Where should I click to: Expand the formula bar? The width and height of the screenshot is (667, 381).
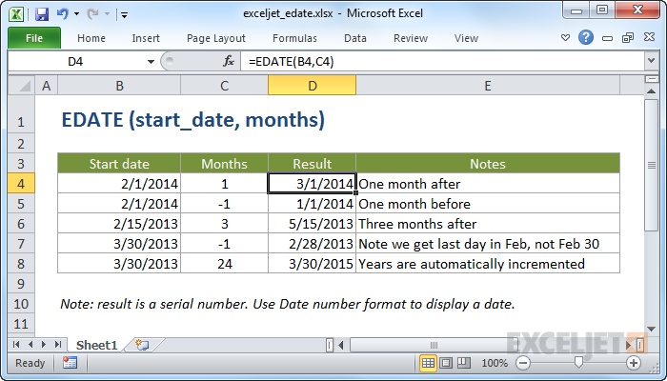(652, 61)
